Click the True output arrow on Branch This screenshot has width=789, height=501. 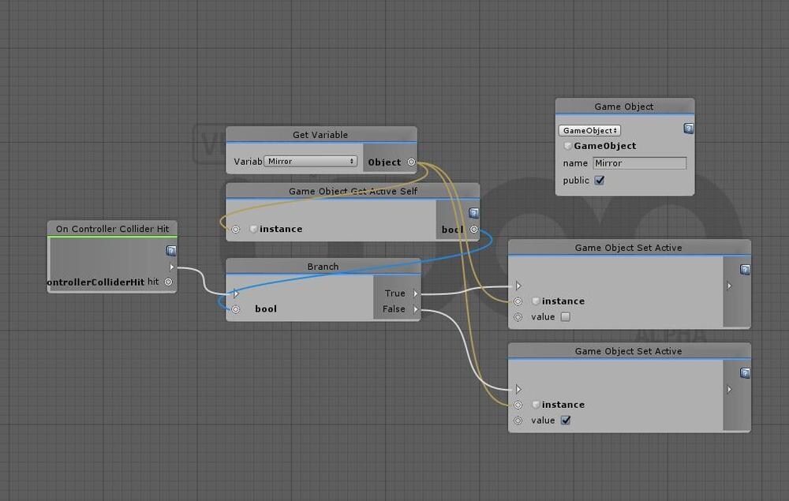415,293
